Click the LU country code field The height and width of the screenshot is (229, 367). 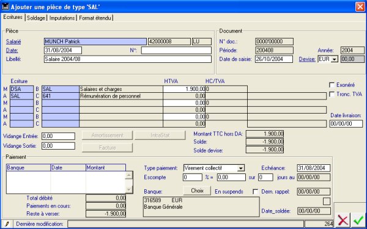(202, 42)
